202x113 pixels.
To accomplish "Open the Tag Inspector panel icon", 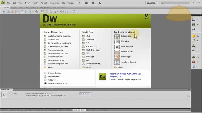I will tap(193, 29).
